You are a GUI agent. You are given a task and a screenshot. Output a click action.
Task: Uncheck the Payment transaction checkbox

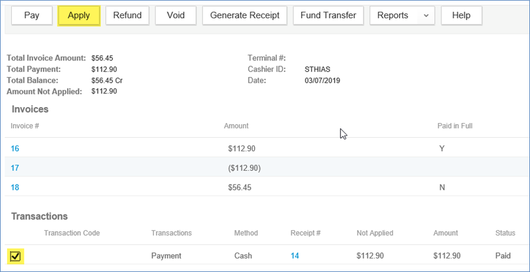16,256
